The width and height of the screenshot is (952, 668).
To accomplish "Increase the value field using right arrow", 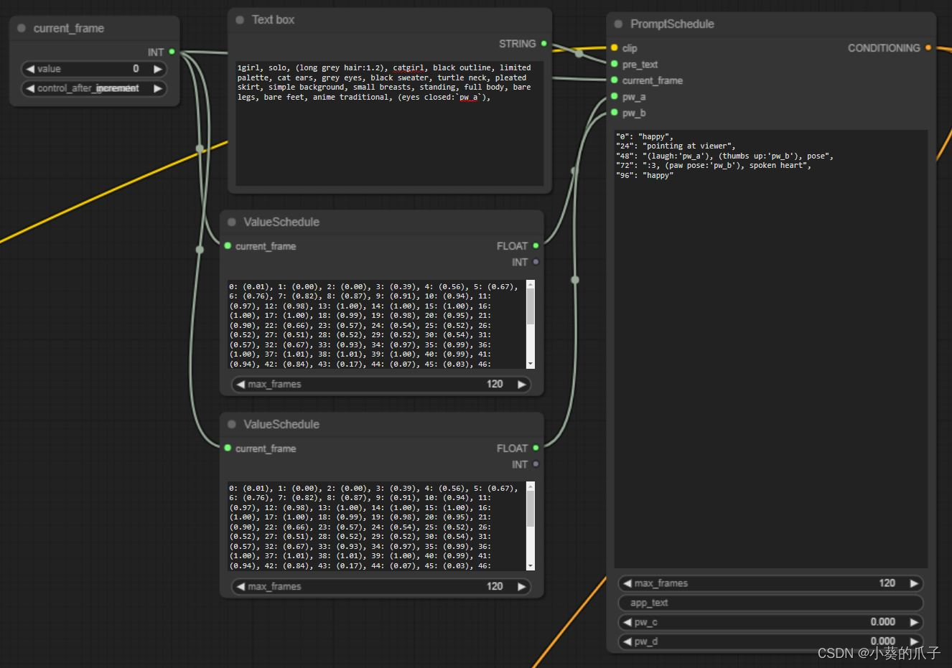I will 158,69.
